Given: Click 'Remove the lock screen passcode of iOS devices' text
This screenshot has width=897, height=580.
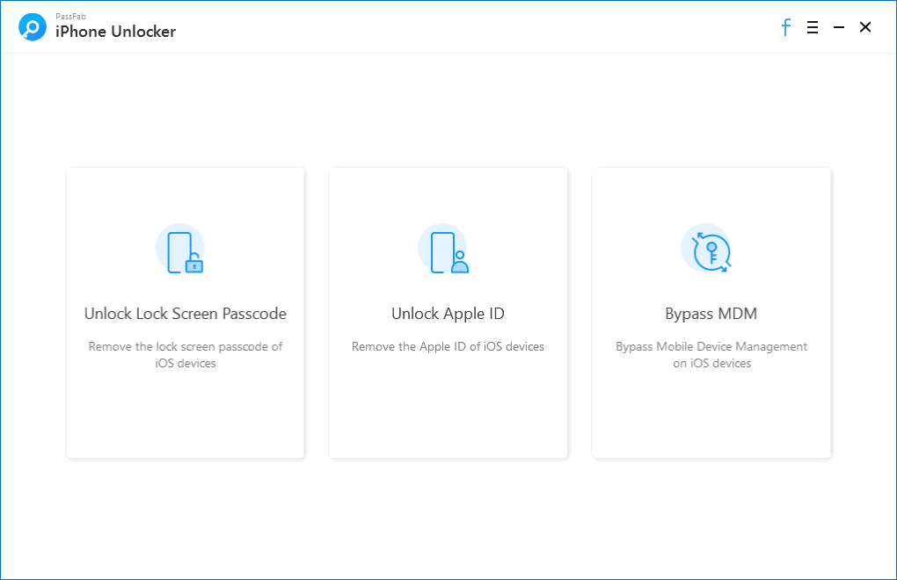Looking at the screenshot, I should (x=186, y=355).
